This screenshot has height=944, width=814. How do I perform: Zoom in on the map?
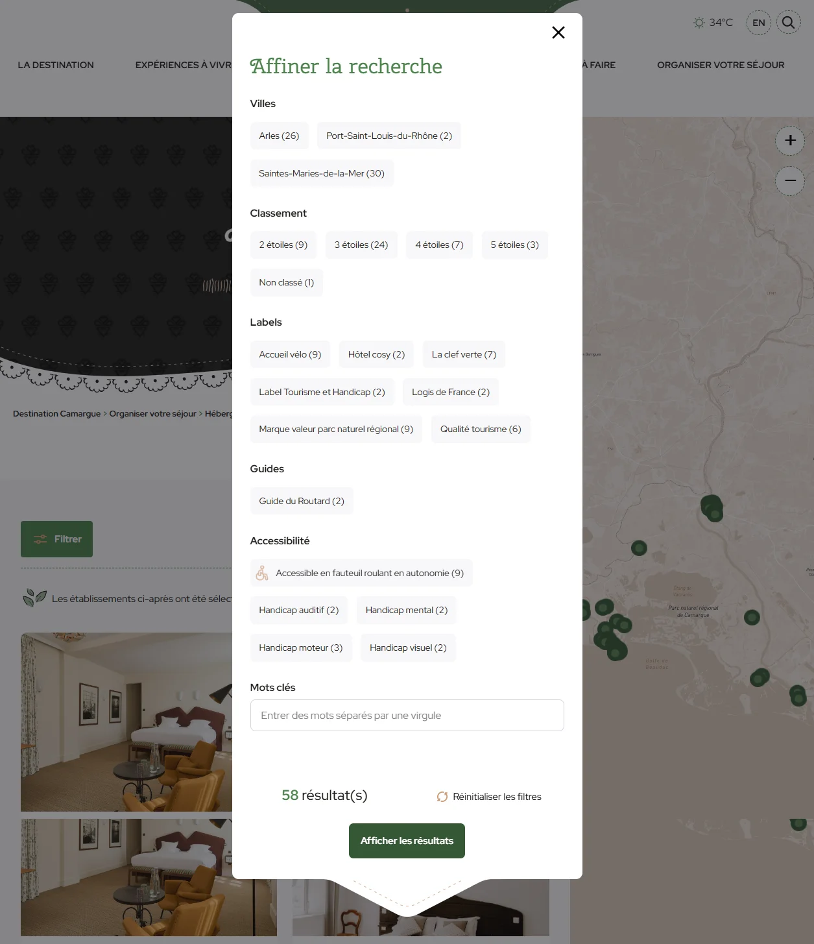click(790, 141)
